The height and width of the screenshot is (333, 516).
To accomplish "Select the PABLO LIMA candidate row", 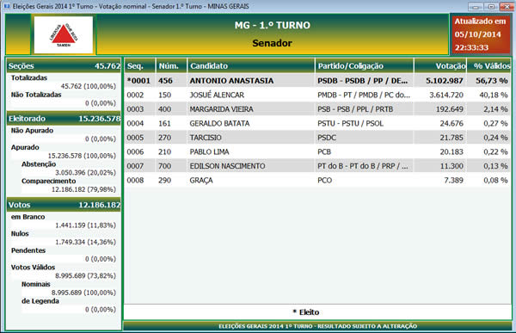I will (x=317, y=151).
